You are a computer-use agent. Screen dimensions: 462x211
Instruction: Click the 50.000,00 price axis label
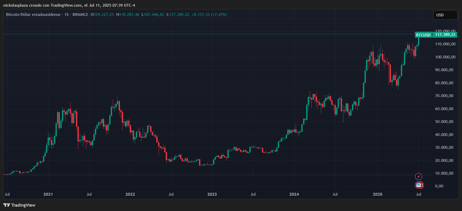coord(444,122)
